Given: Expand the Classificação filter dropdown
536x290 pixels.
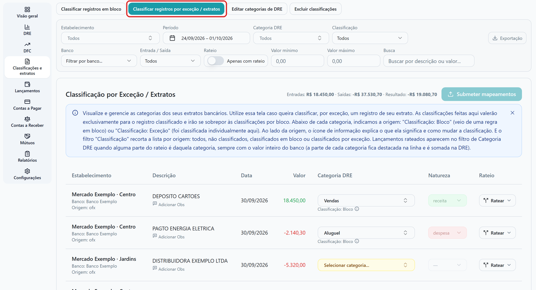Looking at the screenshot, I should tap(370, 38).
